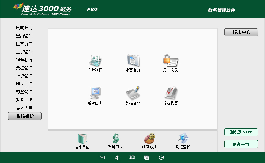Go to 财务分析 module

[24, 100]
